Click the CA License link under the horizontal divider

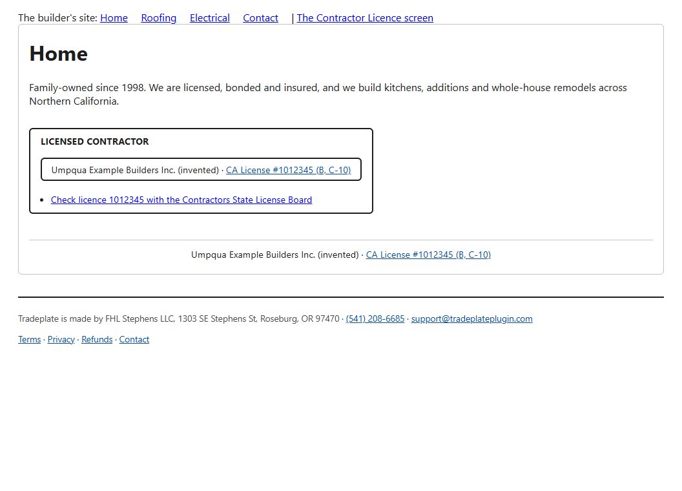[428, 255]
